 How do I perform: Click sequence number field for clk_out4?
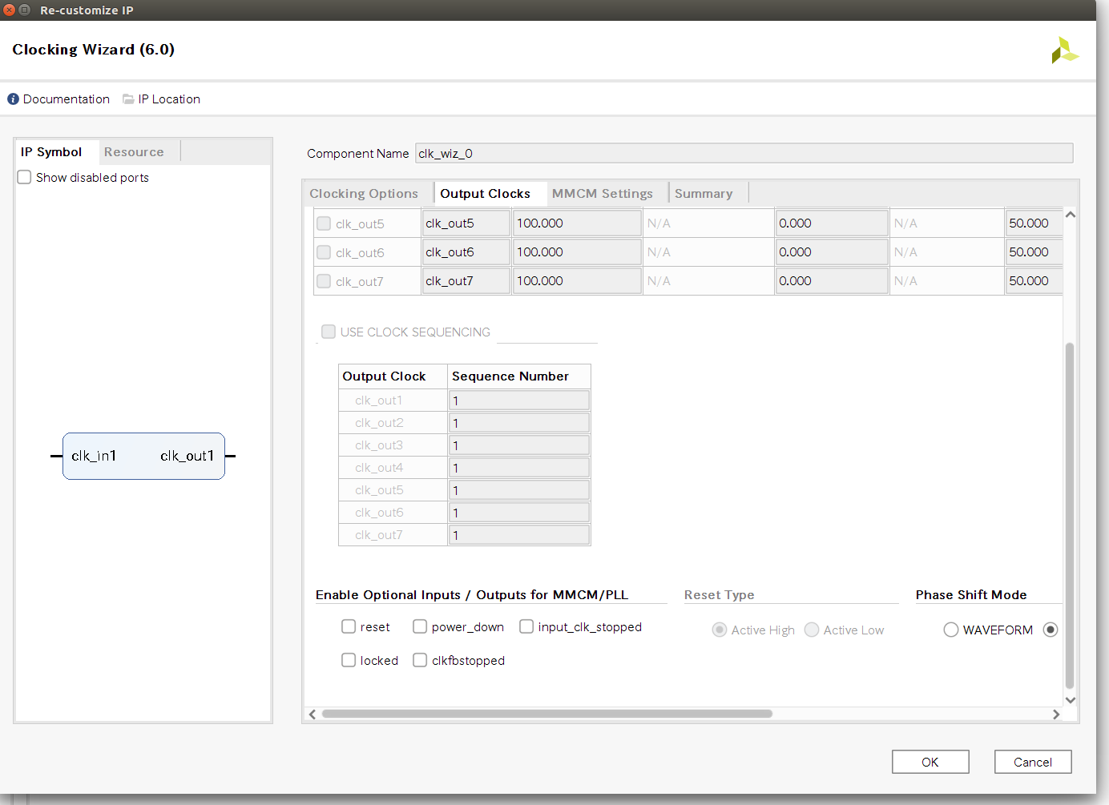(519, 468)
